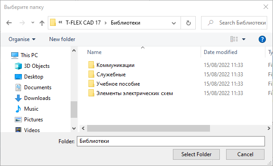Click New folder in the toolbar

[x=62, y=39]
